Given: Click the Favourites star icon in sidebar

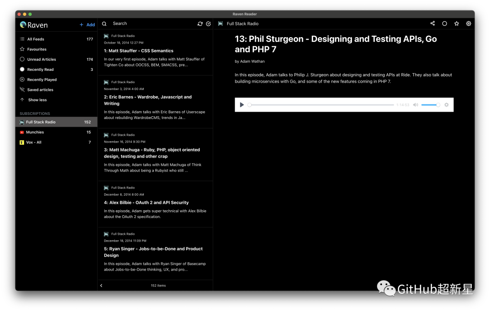Looking at the screenshot, I should [22, 49].
